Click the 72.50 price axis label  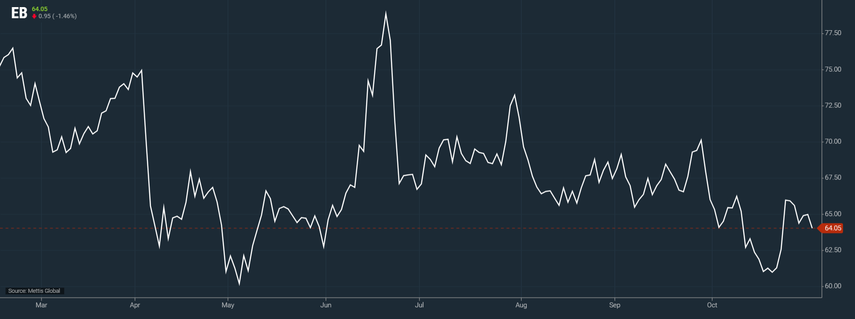pyautogui.click(x=833, y=105)
